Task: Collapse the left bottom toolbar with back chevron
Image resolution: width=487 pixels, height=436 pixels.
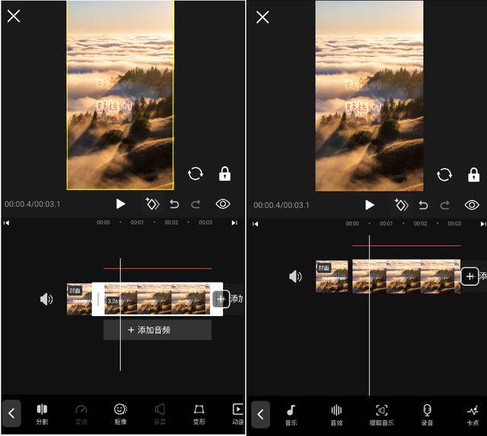Action: tap(11, 414)
